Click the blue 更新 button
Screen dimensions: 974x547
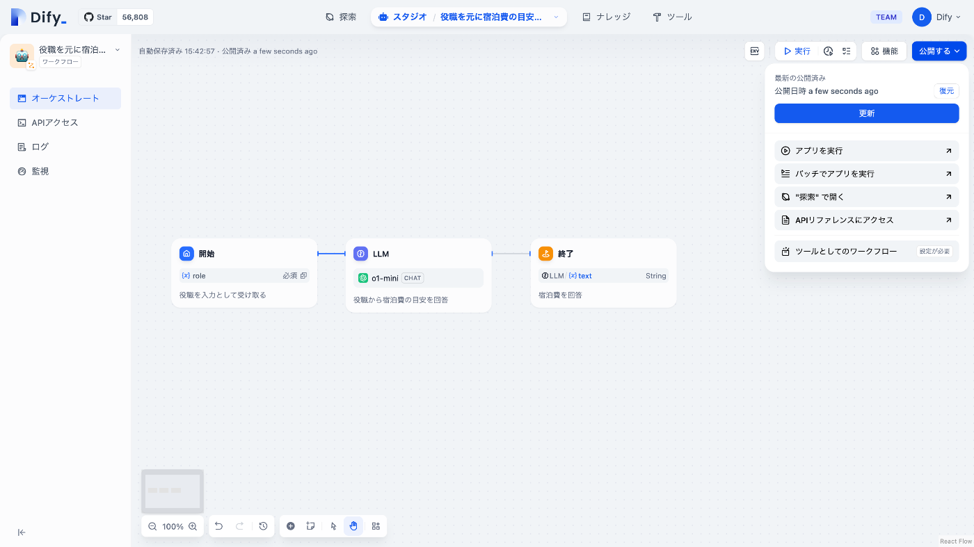tap(867, 113)
